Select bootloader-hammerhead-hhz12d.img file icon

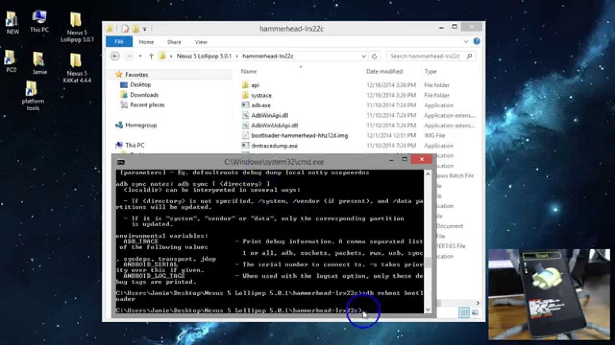click(245, 136)
